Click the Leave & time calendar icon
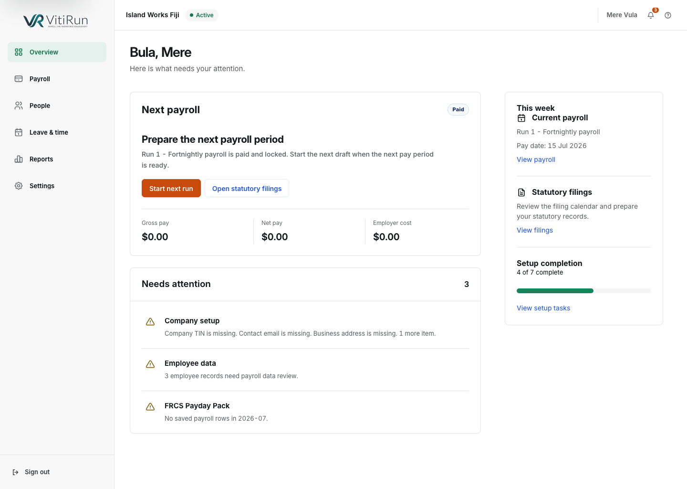 point(19,132)
